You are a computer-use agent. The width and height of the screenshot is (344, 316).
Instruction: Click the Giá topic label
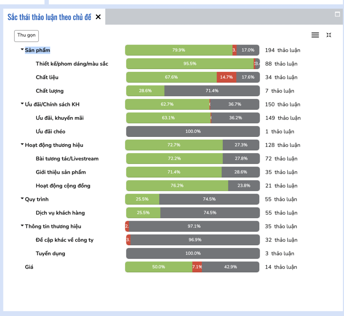point(29,267)
